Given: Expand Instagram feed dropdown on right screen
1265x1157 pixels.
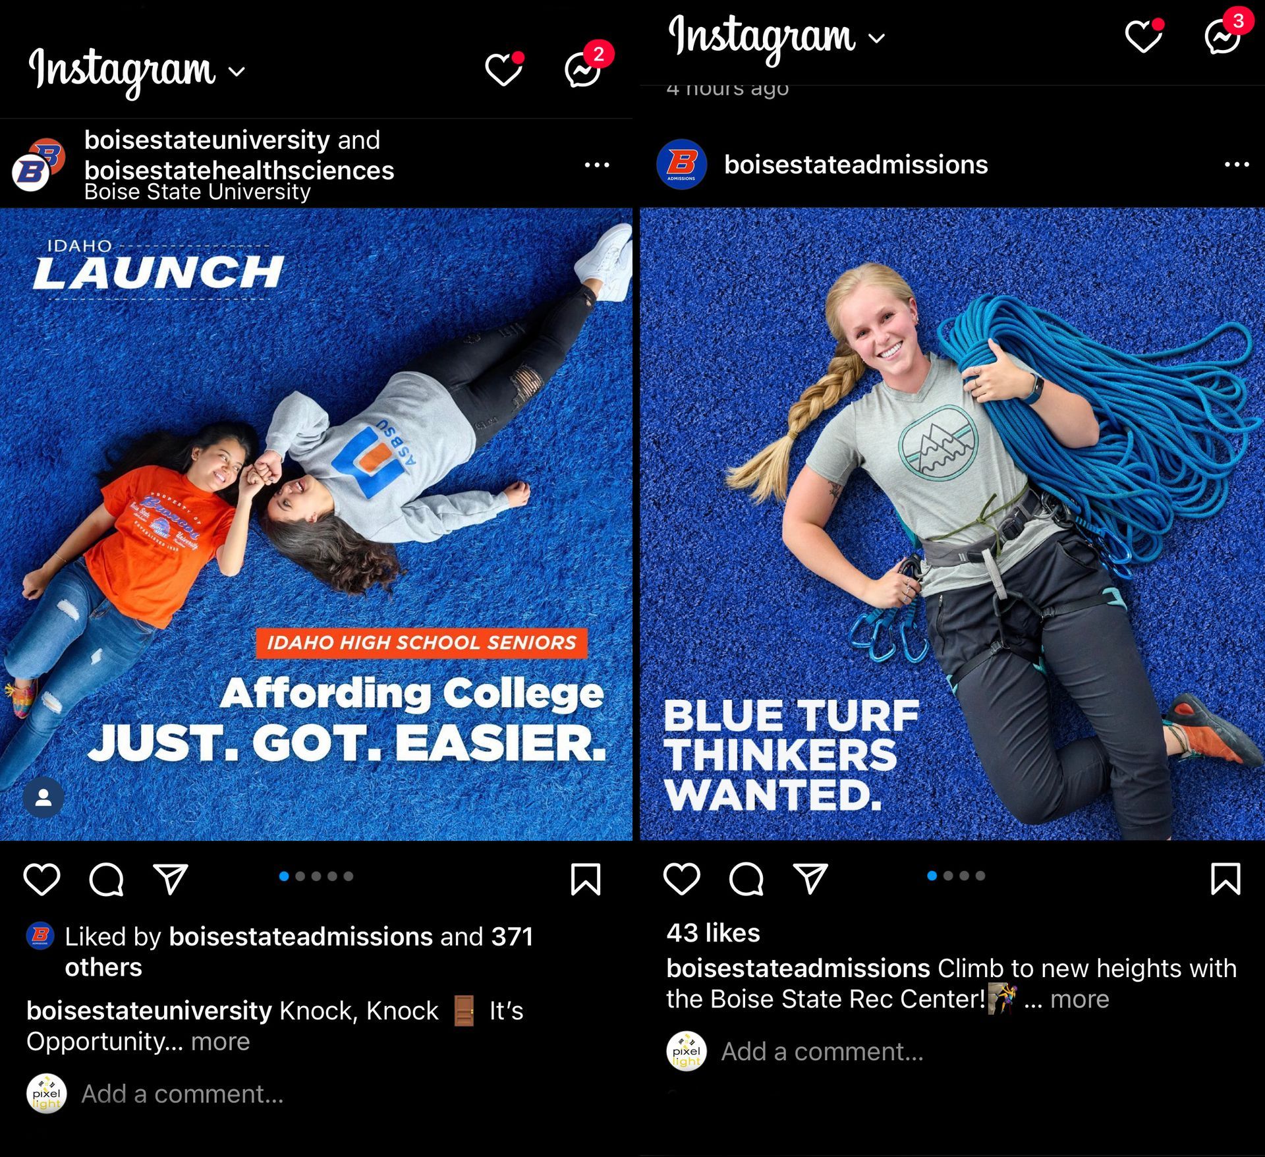Looking at the screenshot, I should (x=877, y=38).
